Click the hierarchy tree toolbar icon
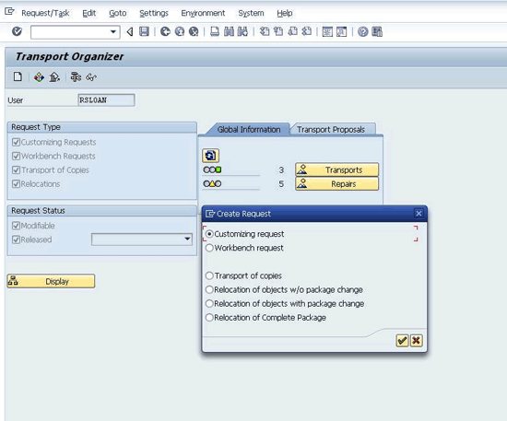The image size is (507, 421). pyautogui.click(x=76, y=77)
